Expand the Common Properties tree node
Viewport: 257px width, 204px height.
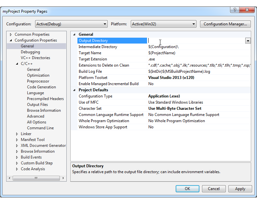tap(11, 34)
